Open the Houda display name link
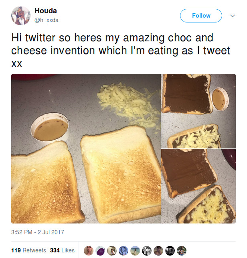The image size is (247, 258). (x=46, y=11)
